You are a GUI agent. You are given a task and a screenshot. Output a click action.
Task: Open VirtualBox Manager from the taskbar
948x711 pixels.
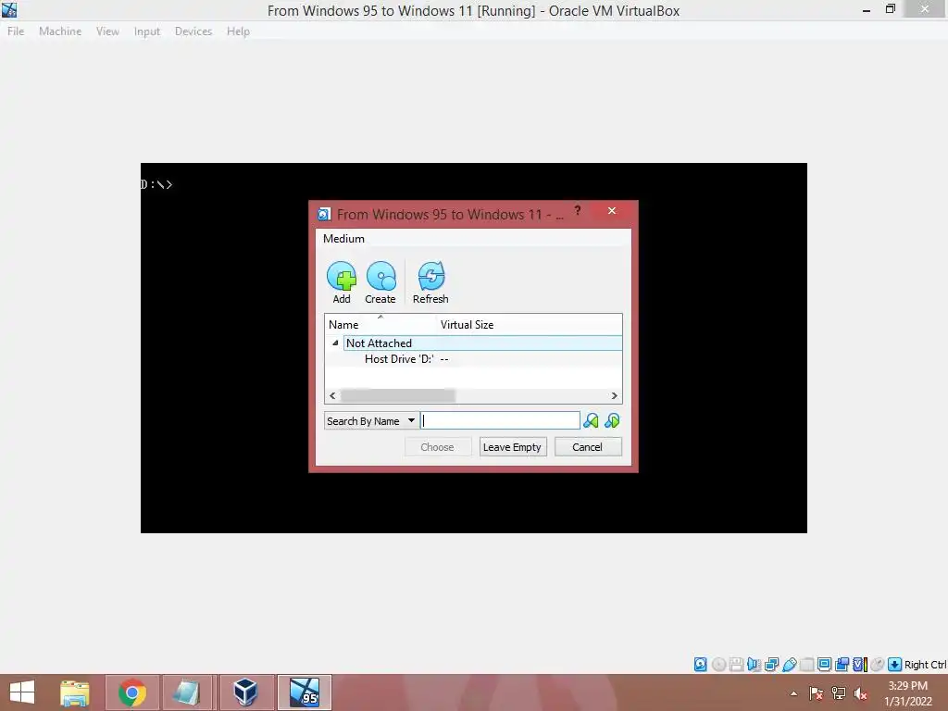point(246,692)
